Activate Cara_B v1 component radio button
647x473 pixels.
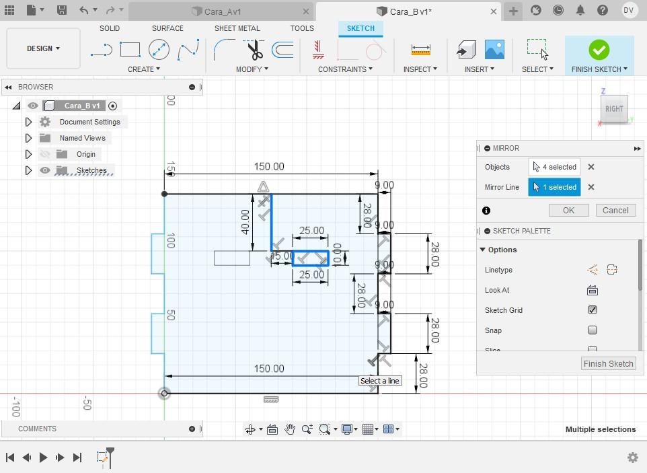click(x=112, y=106)
